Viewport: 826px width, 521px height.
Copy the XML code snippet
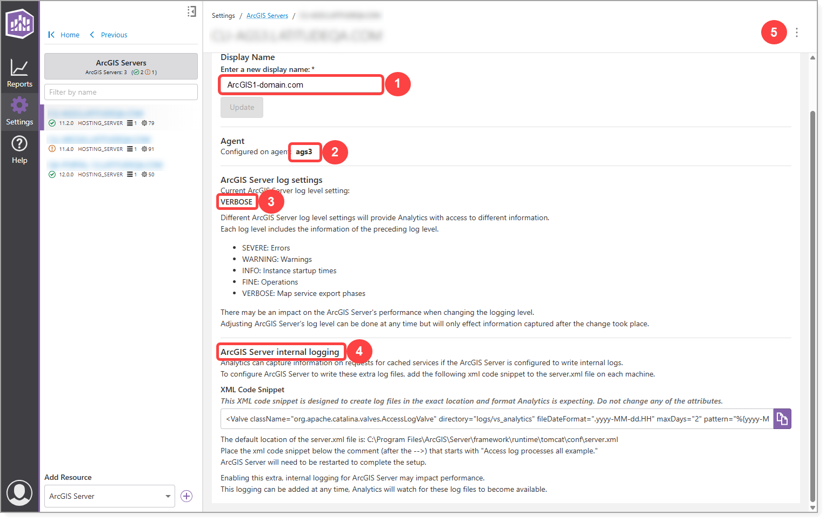[782, 418]
